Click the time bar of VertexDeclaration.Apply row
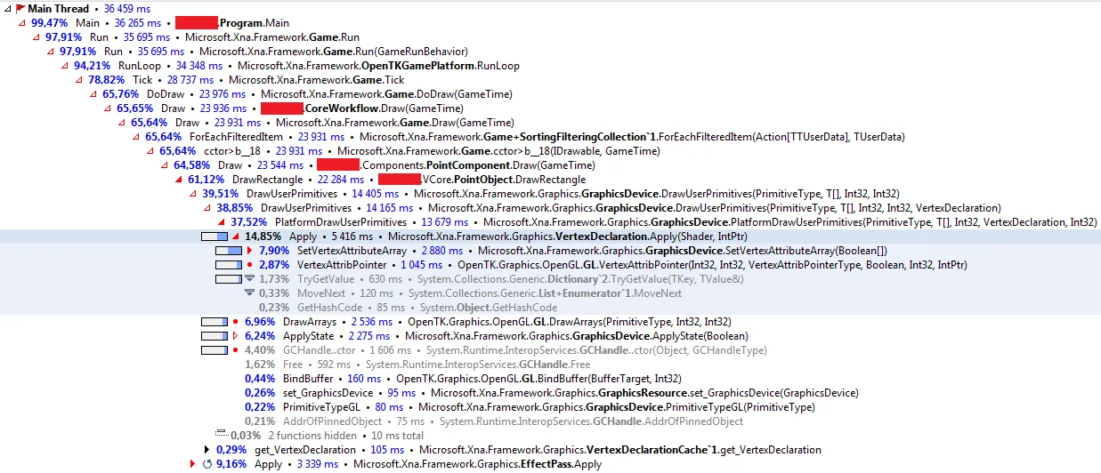Screen dimensions: 1101x473 pyautogui.click(x=215, y=236)
